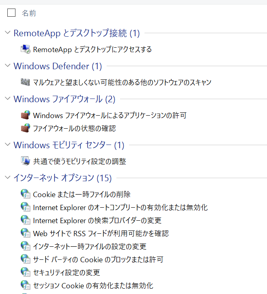This screenshot has height=294, width=267.
Task: Sort by the 名前 column header
Action: pos(29,13)
